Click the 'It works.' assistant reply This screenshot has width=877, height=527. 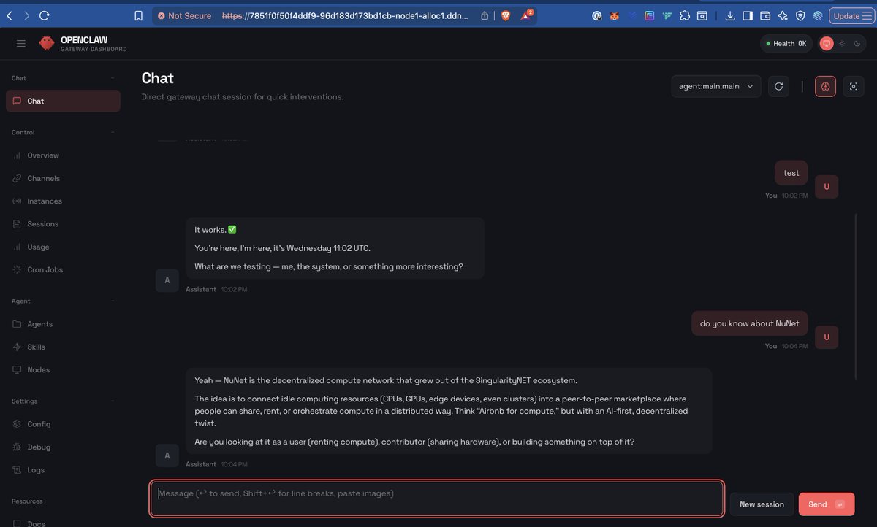(335, 248)
